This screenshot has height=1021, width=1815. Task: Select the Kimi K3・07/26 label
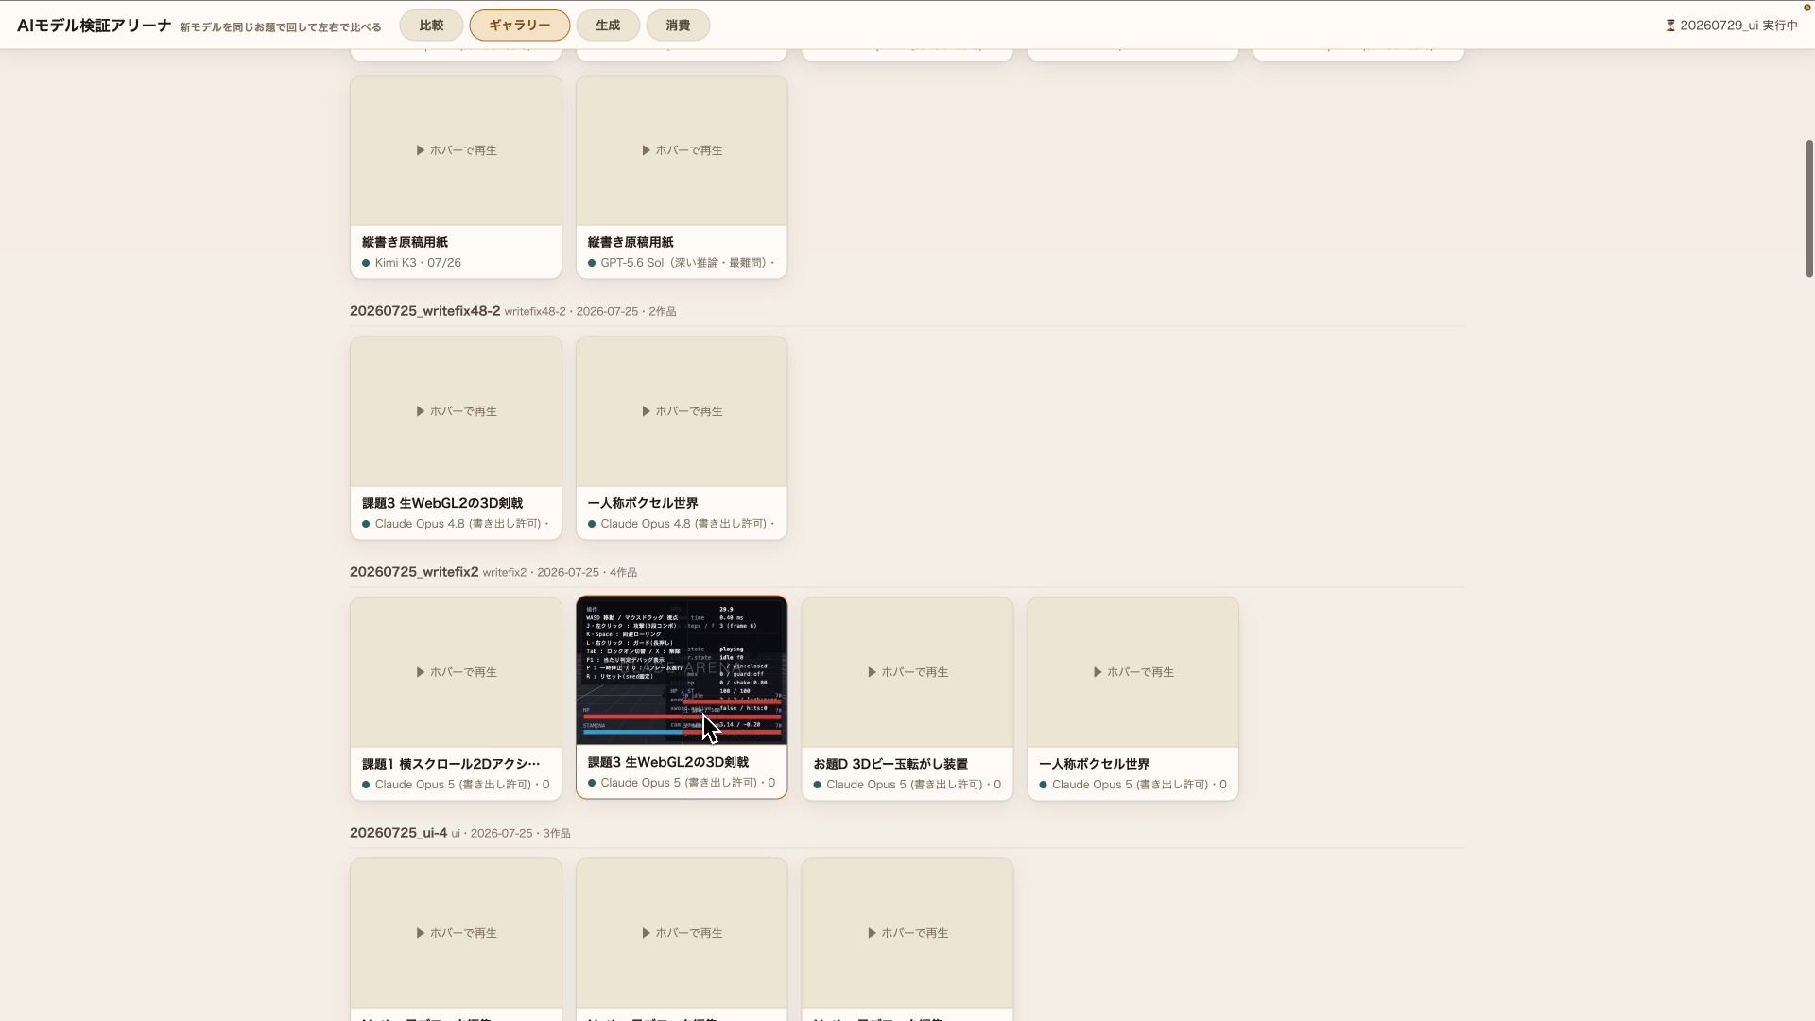point(418,263)
